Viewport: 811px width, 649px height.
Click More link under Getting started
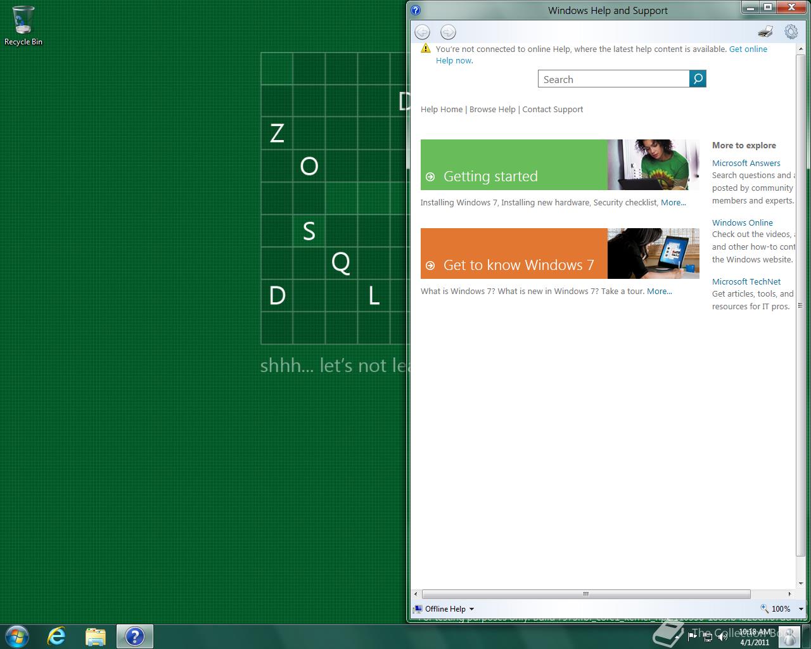point(673,203)
